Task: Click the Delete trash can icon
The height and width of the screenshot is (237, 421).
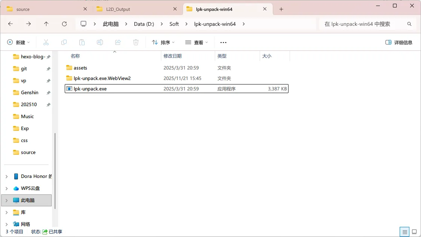Action: pyautogui.click(x=136, y=42)
